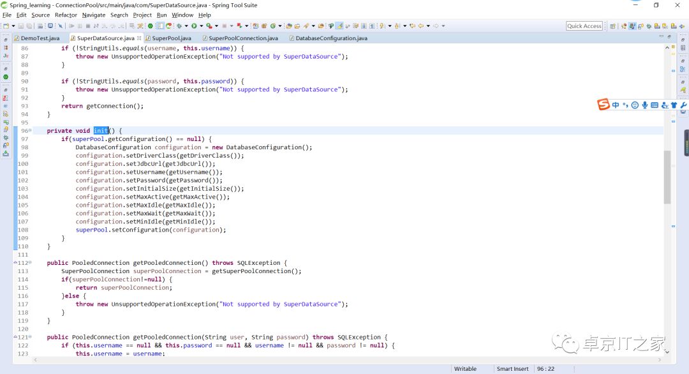Click the Next Annotation arrow icon
689x374 pixels.
point(381,26)
